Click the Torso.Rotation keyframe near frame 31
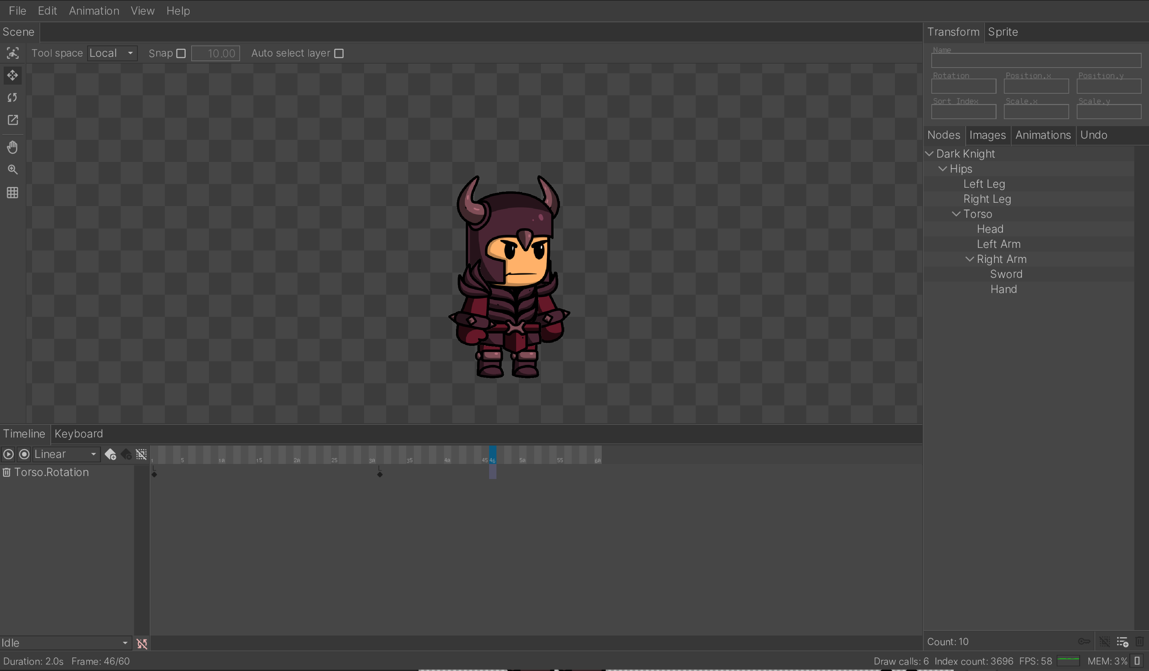Image resolution: width=1149 pixels, height=671 pixels. tap(380, 474)
